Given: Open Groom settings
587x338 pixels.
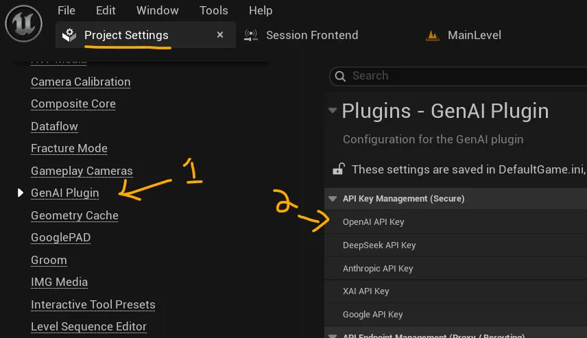Looking at the screenshot, I should pyautogui.click(x=49, y=260).
